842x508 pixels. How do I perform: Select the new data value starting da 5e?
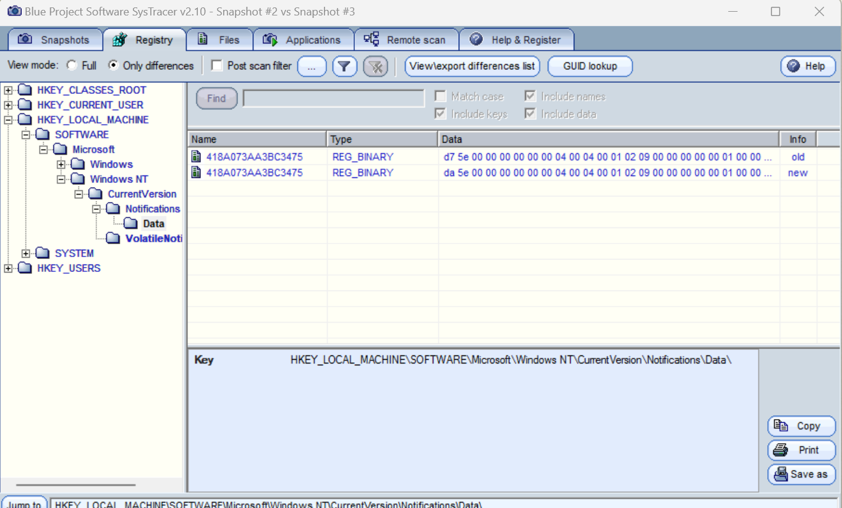tap(608, 173)
